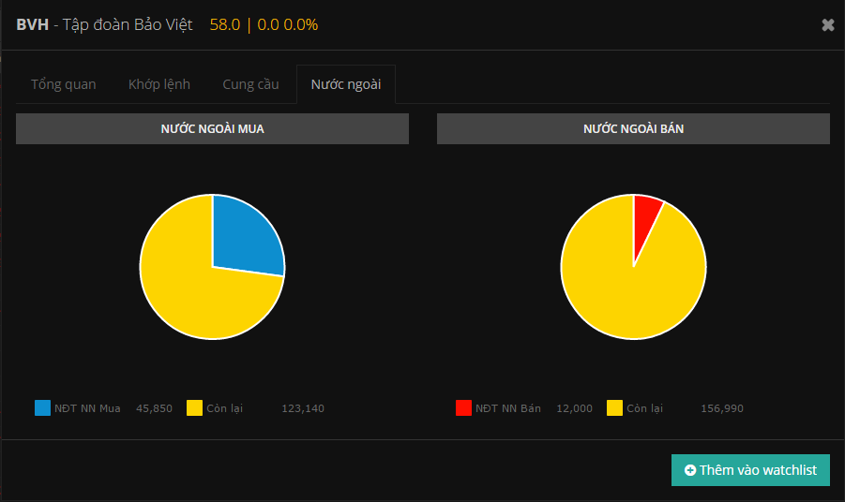Click the yellow Còn lại swatch beside 156,990
The width and height of the screenshot is (845, 502).
(615, 408)
